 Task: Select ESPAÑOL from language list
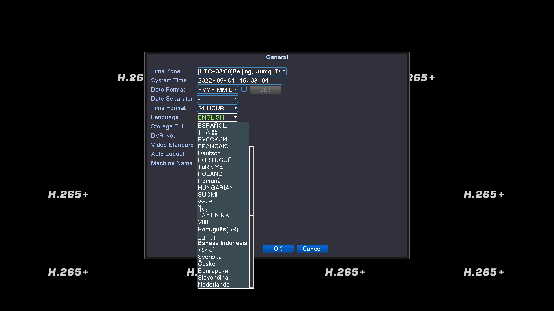click(x=212, y=126)
